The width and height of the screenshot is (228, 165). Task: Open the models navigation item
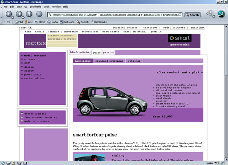coord(40,32)
